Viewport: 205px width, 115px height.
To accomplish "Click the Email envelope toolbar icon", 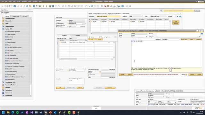I will click(9, 6).
